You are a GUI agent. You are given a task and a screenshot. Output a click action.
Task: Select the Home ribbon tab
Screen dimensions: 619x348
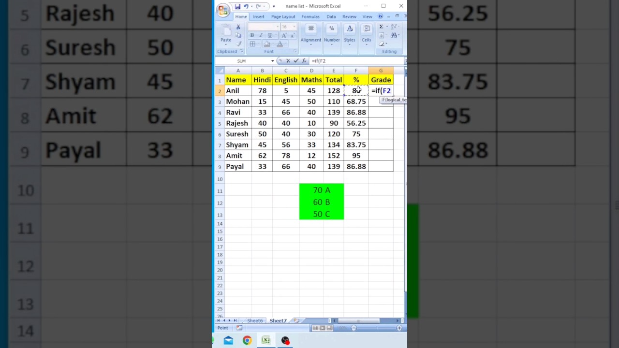pos(241,16)
